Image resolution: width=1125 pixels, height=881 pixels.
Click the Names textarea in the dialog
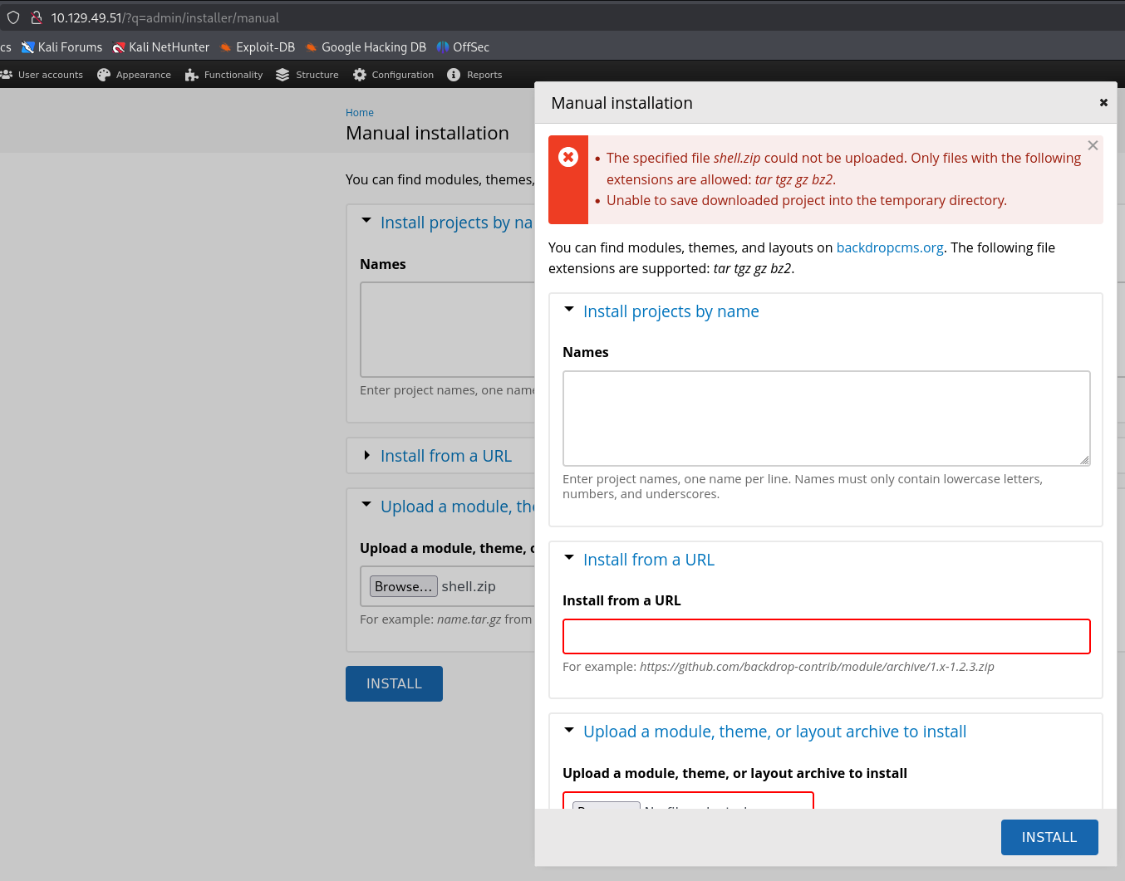tap(826, 418)
